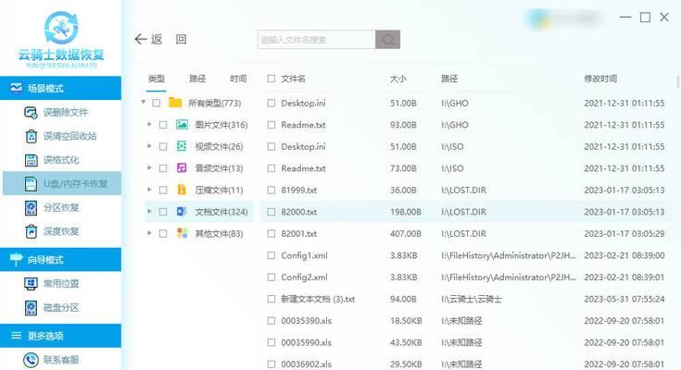681x370 pixels.
Task: Click the 81999.txt file name
Action: 298,190
